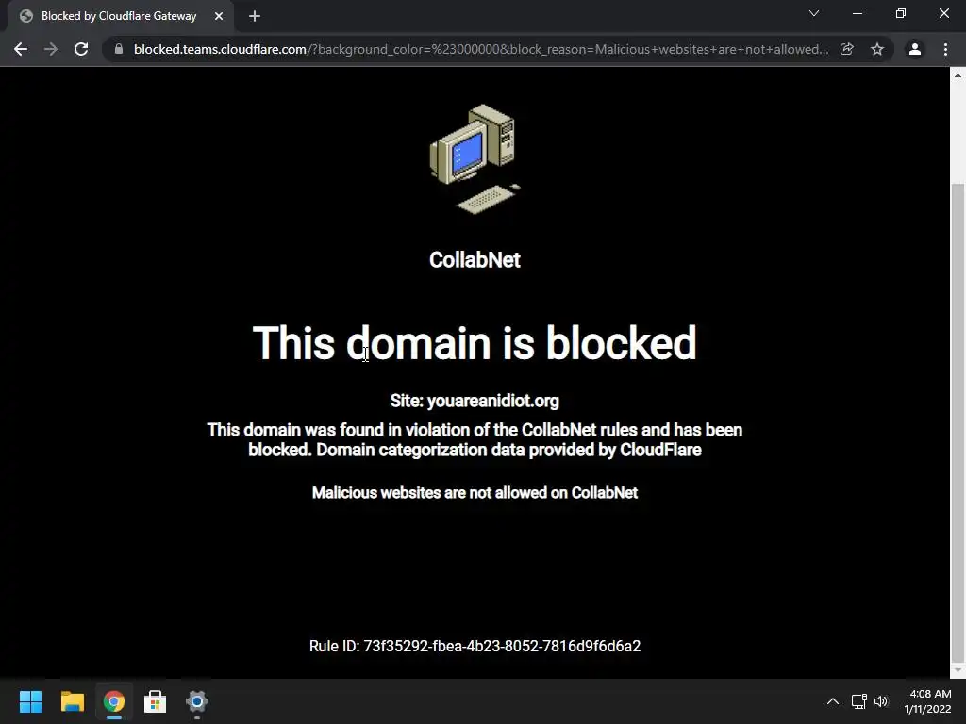Image resolution: width=966 pixels, height=724 pixels.
Task: View site information via lock icon
Action: (x=119, y=49)
